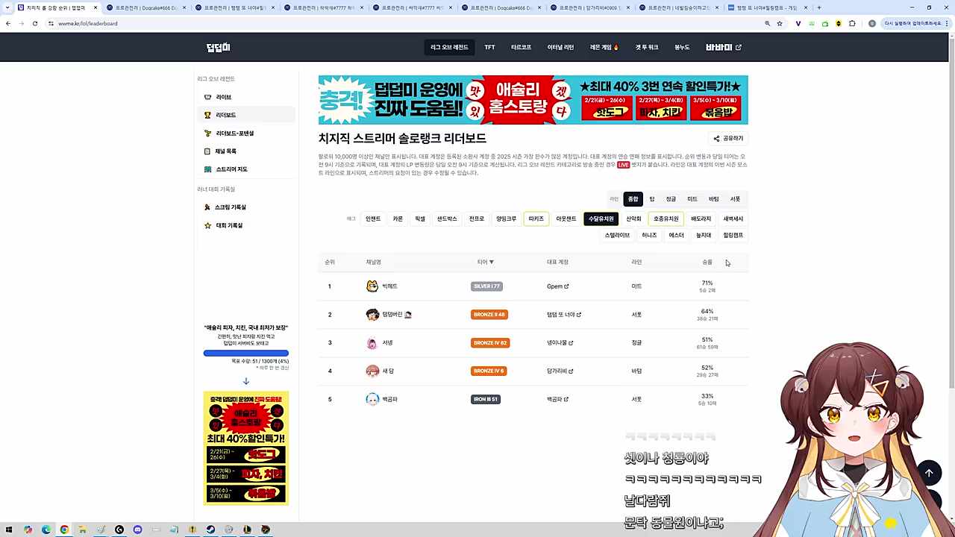
Task: Toggle the 호종유치원 tag filter
Action: (x=666, y=219)
